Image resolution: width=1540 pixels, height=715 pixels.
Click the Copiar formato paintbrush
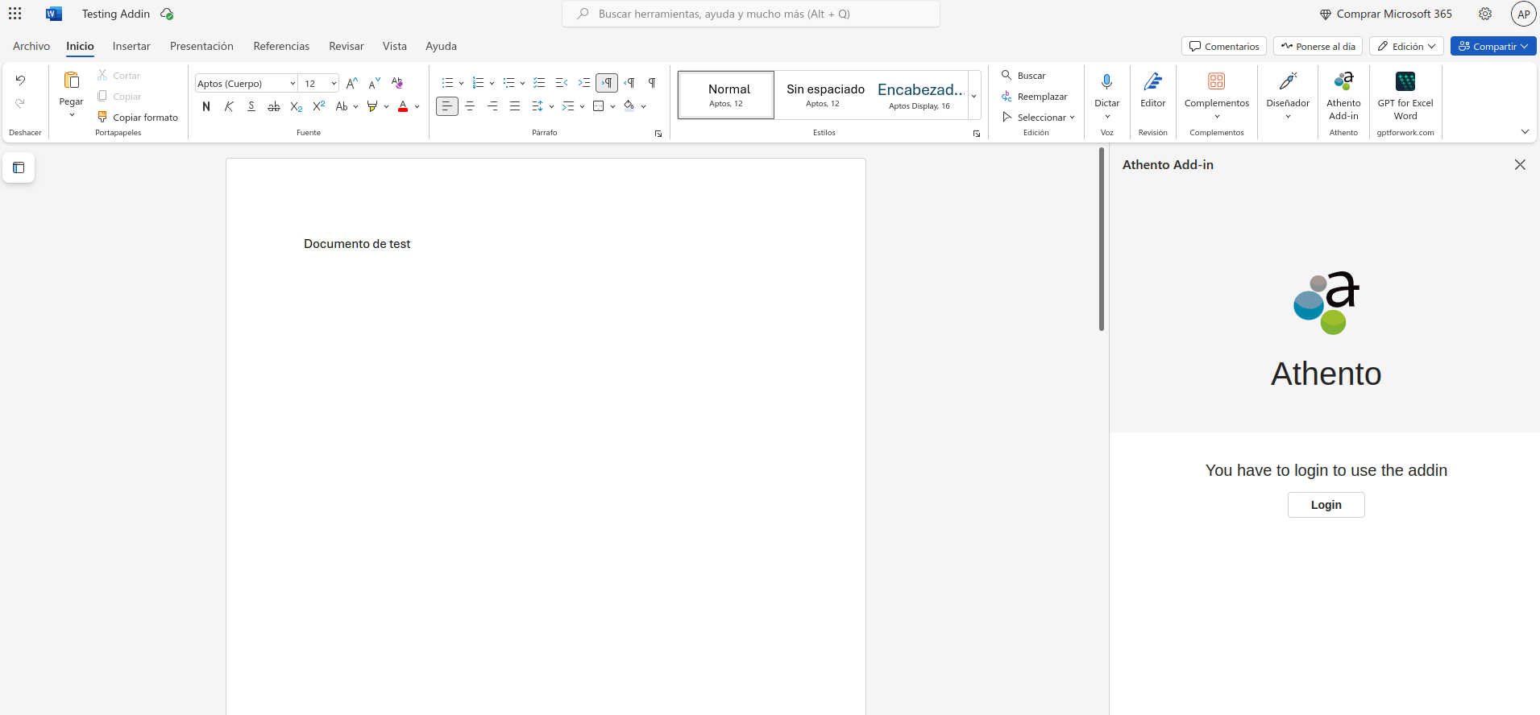point(103,118)
